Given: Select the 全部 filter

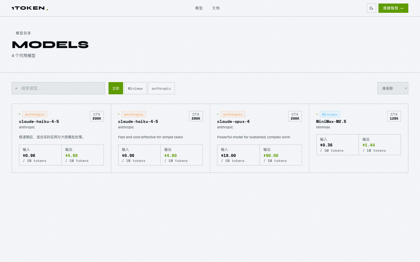Looking at the screenshot, I should 116,88.
